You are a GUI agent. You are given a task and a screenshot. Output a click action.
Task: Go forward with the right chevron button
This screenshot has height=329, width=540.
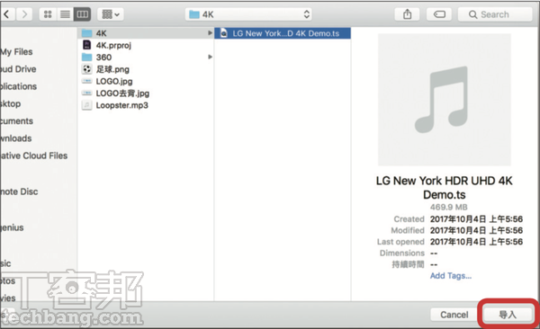click(24, 14)
